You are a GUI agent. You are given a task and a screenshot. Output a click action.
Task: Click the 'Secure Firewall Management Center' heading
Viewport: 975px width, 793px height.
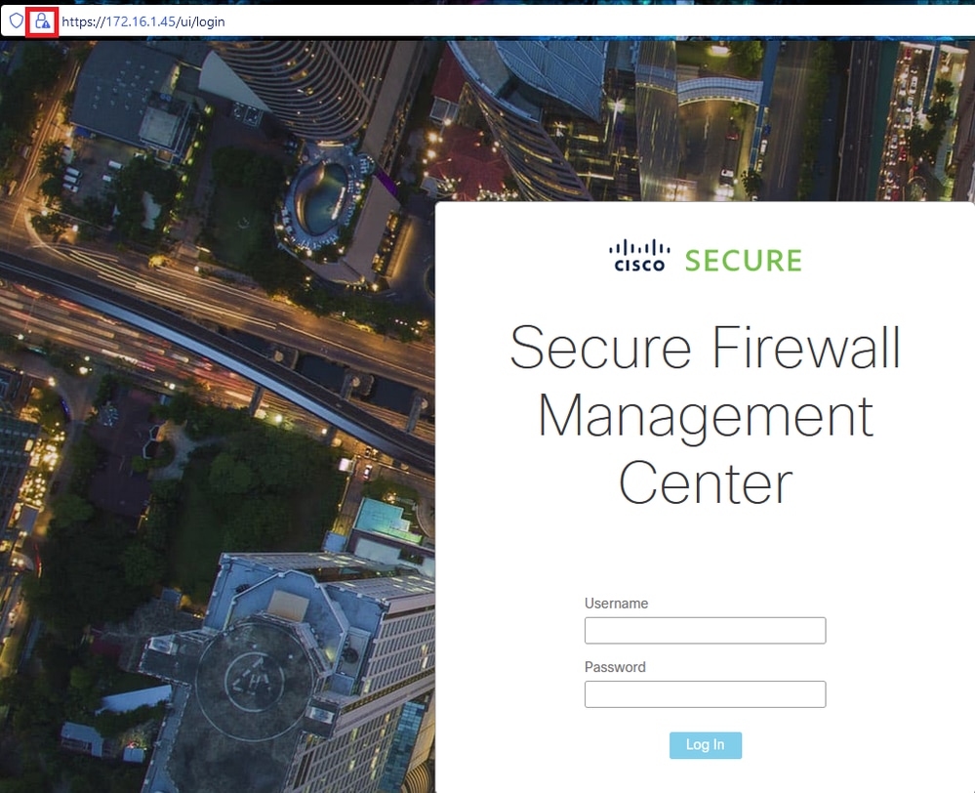pos(705,415)
